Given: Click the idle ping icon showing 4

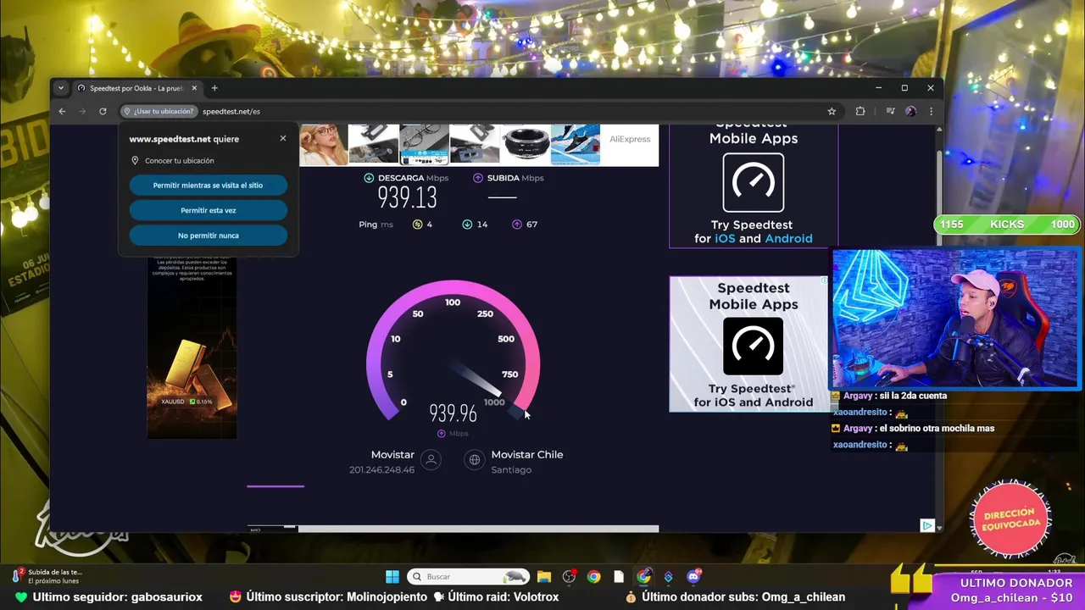Looking at the screenshot, I should 417,225.
